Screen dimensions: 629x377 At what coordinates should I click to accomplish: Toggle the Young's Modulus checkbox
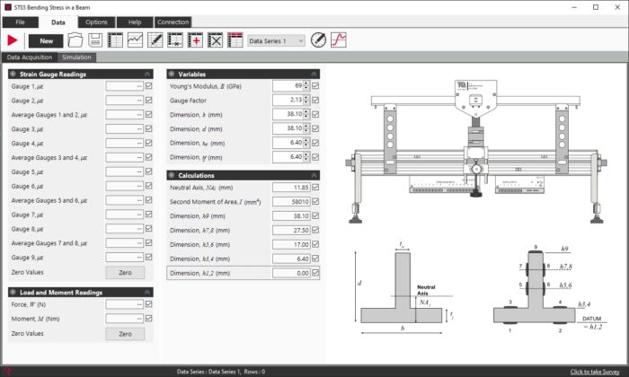click(x=315, y=86)
